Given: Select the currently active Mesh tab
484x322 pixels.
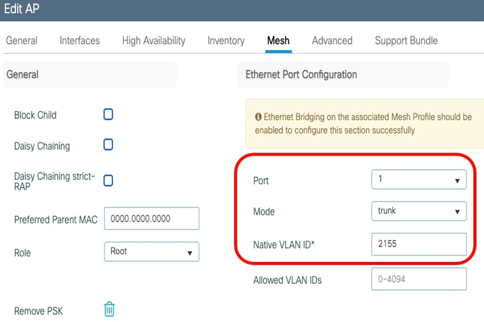Looking at the screenshot, I should (278, 40).
